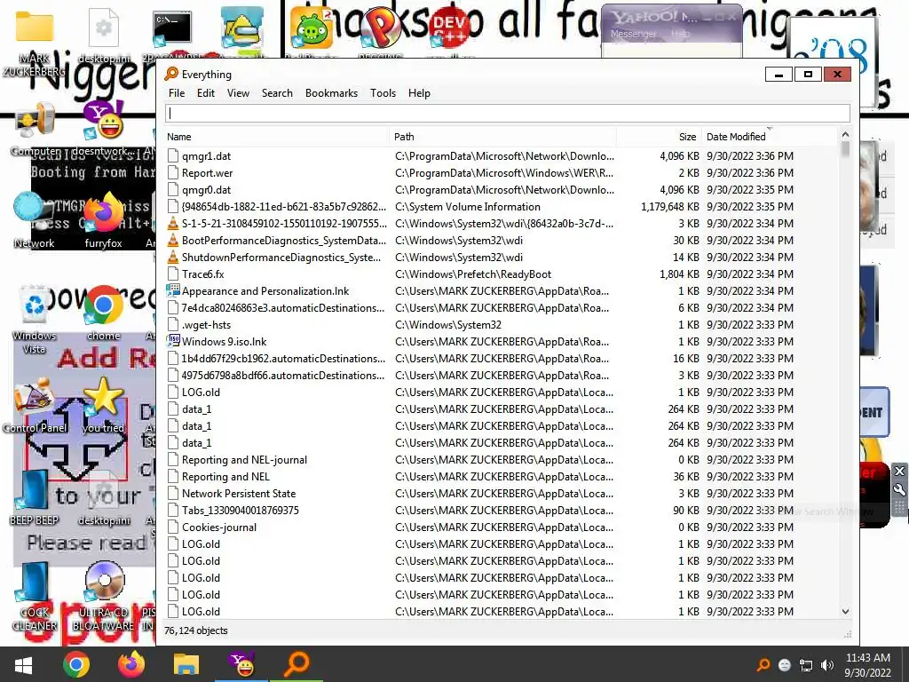This screenshot has width=909, height=682.
Task: Click scrollbar up arrow in results list
Action: click(x=845, y=135)
